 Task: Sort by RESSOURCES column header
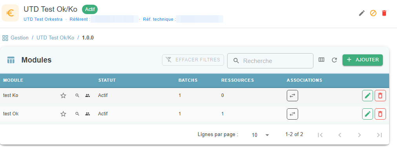pyautogui.click(x=237, y=80)
